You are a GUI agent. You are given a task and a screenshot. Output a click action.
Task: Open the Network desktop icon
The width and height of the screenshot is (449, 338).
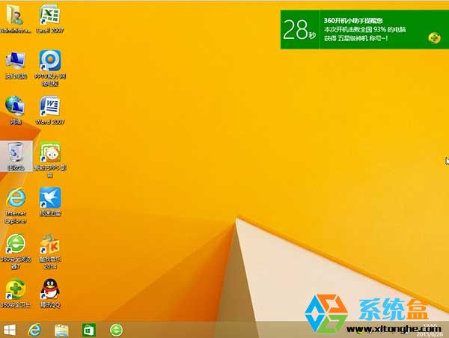(x=16, y=106)
